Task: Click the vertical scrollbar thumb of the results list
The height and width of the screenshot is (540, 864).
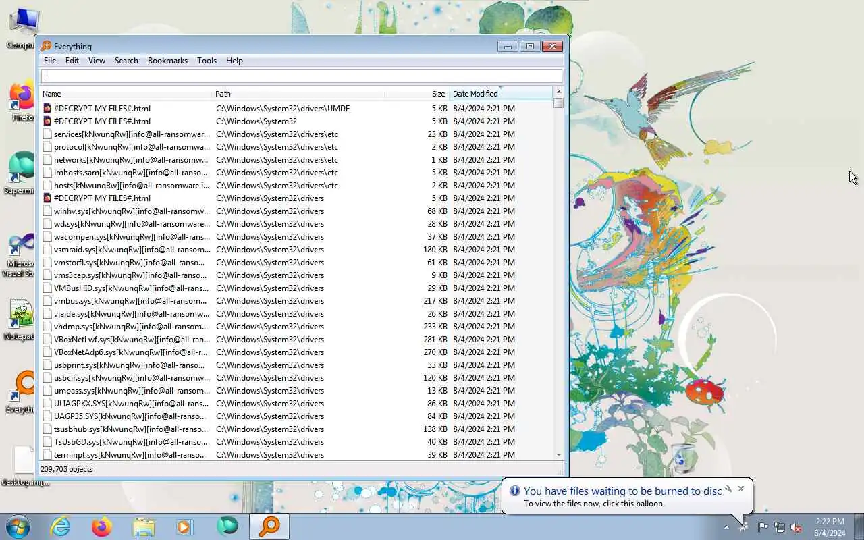Action: (558, 103)
